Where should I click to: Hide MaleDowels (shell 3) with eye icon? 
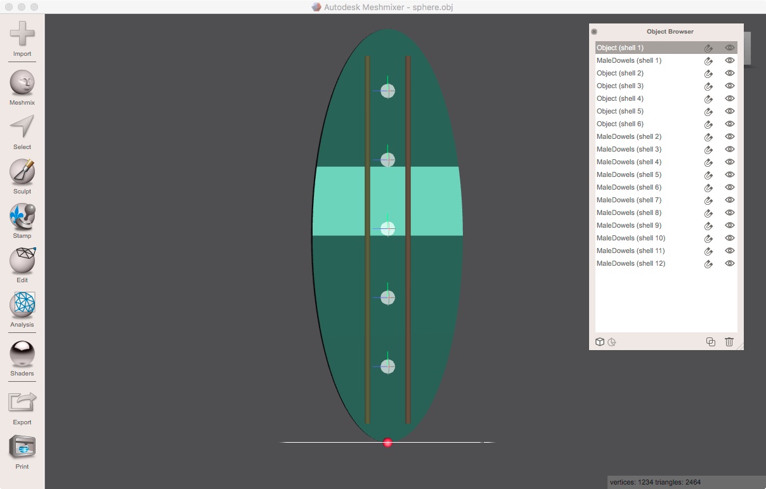[x=730, y=149]
